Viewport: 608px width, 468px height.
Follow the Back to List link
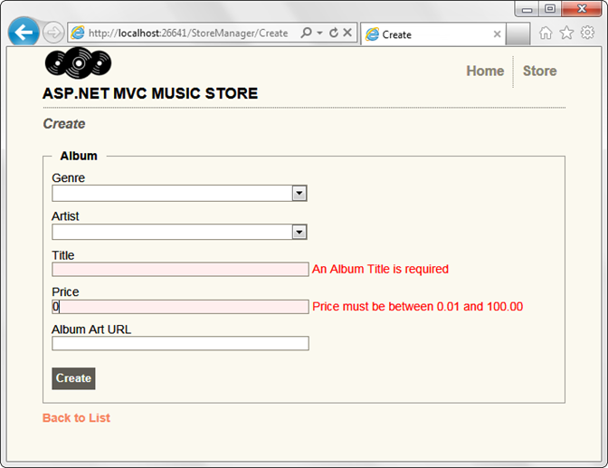(x=76, y=418)
